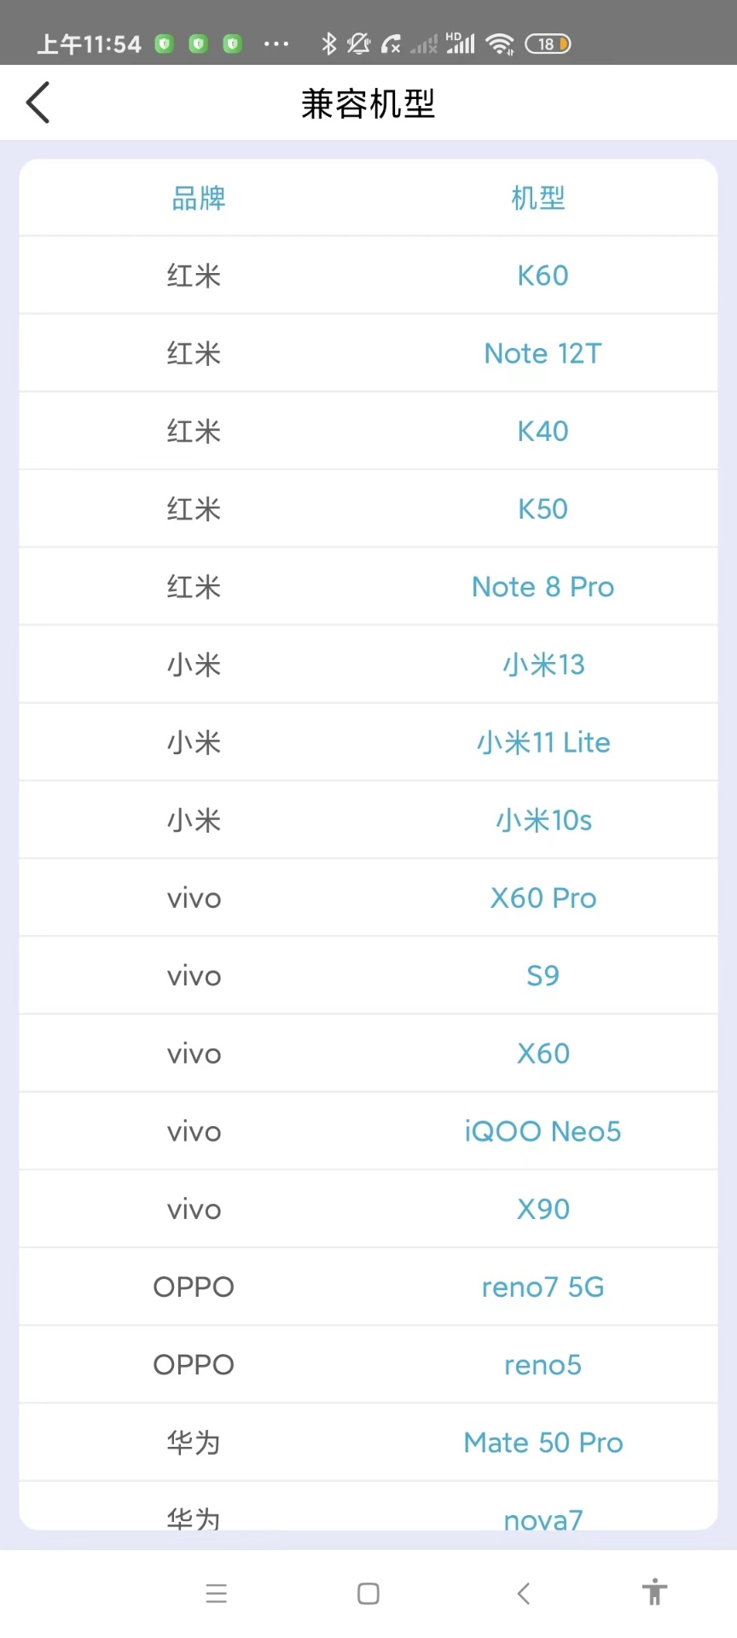The image size is (737, 1638).
Task: Tap the battery indicator in status bar
Action: click(x=548, y=44)
